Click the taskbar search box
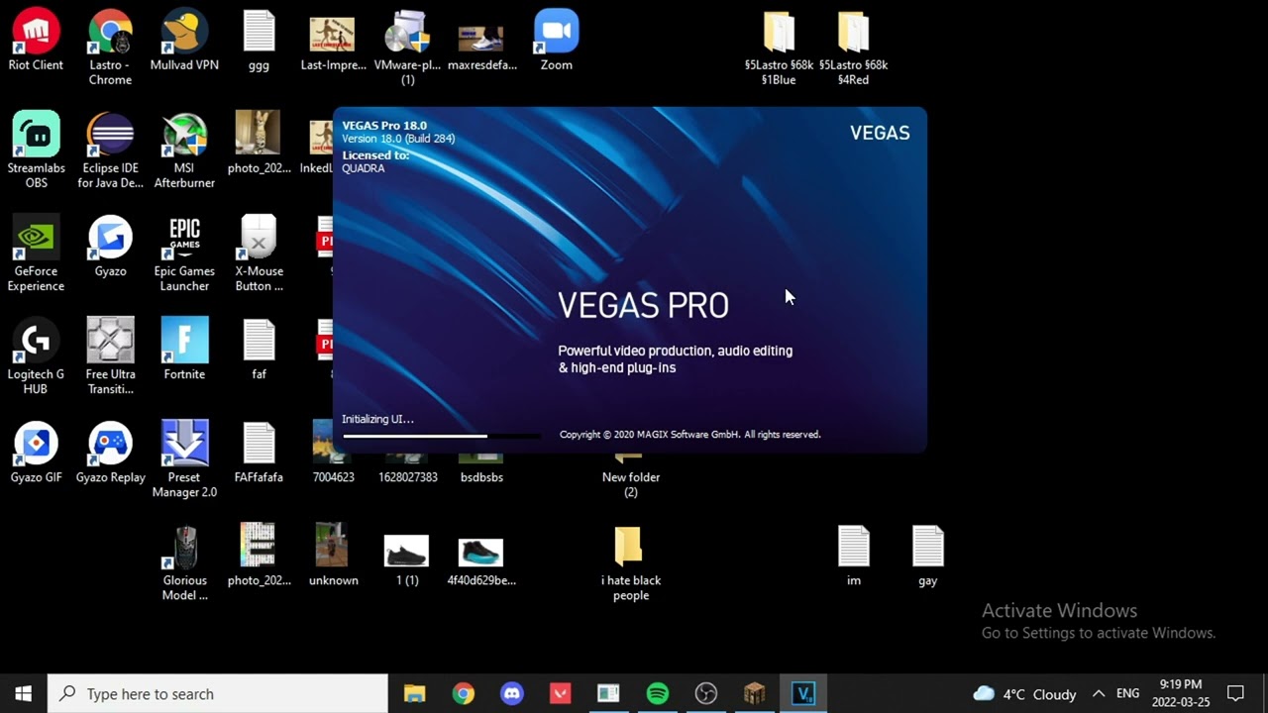The height and width of the screenshot is (713, 1268). pyautogui.click(x=218, y=693)
